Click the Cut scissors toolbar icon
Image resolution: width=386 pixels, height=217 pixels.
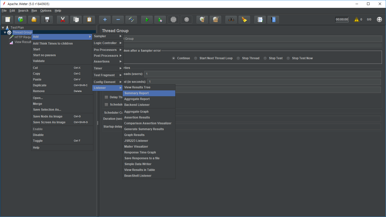(63, 19)
